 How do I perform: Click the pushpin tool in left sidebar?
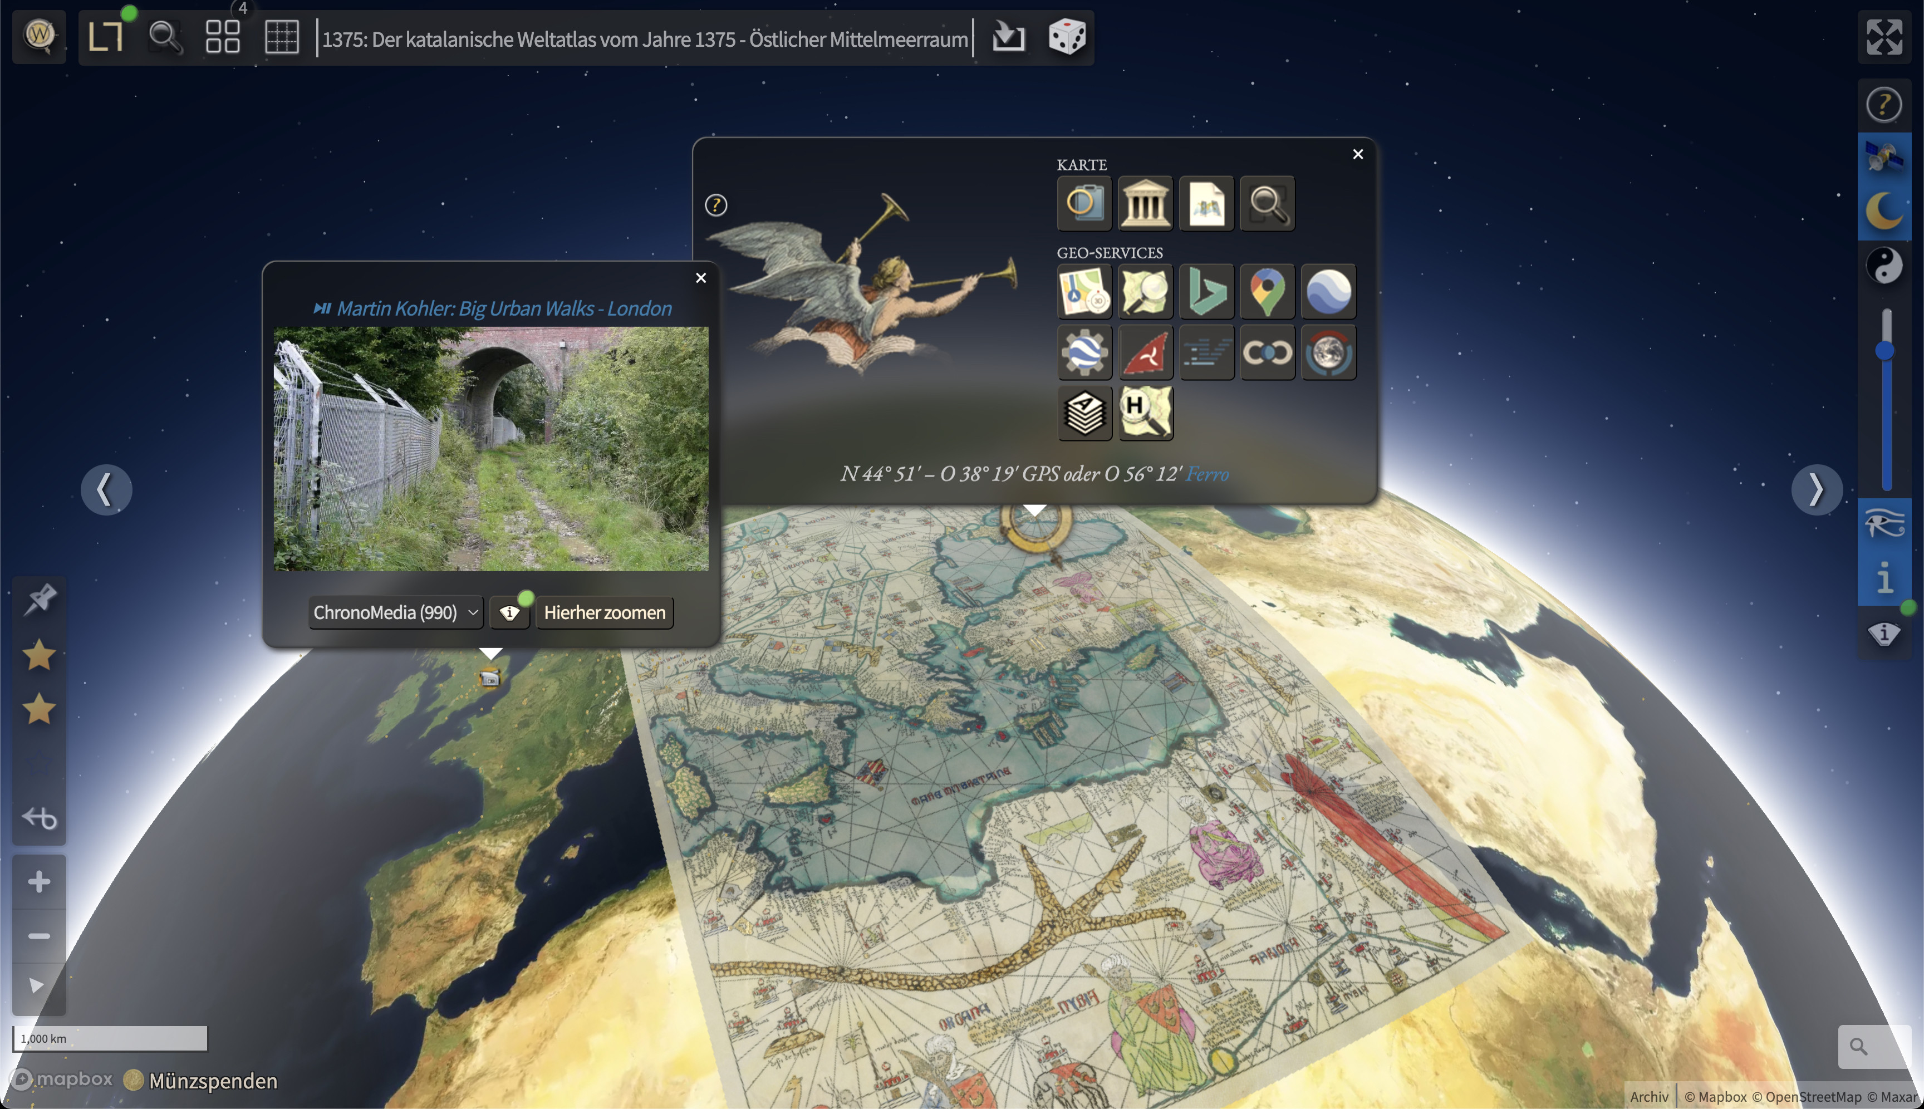pyautogui.click(x=39, y=600)
